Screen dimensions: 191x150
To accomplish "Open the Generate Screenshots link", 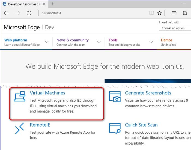I will pyautogui.click(x=148, y=93).
